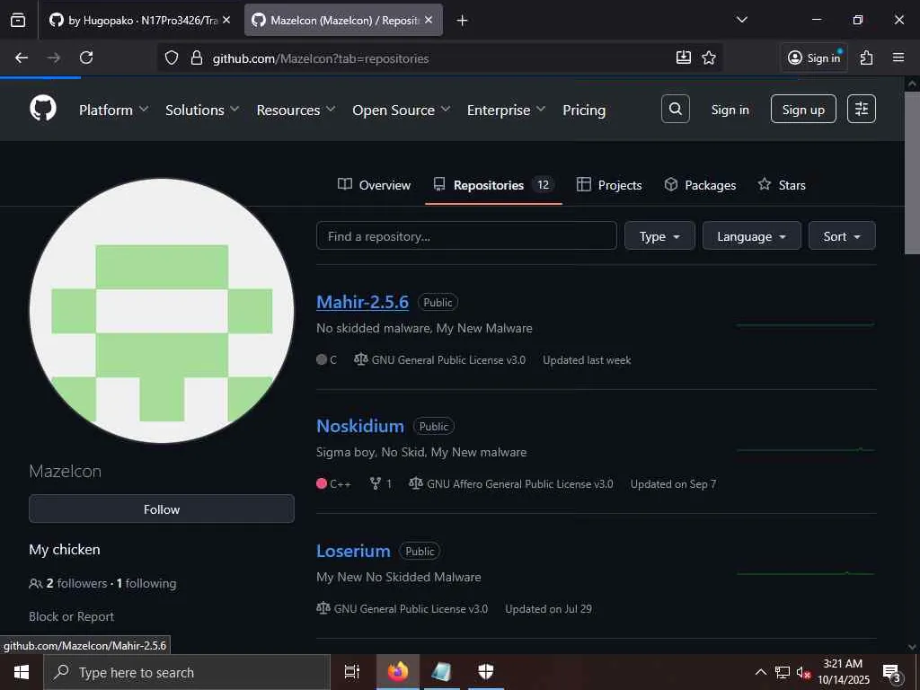
Task: Click the GNU General Public License v3.0 text for Mahir
Action: click(448, 359)
